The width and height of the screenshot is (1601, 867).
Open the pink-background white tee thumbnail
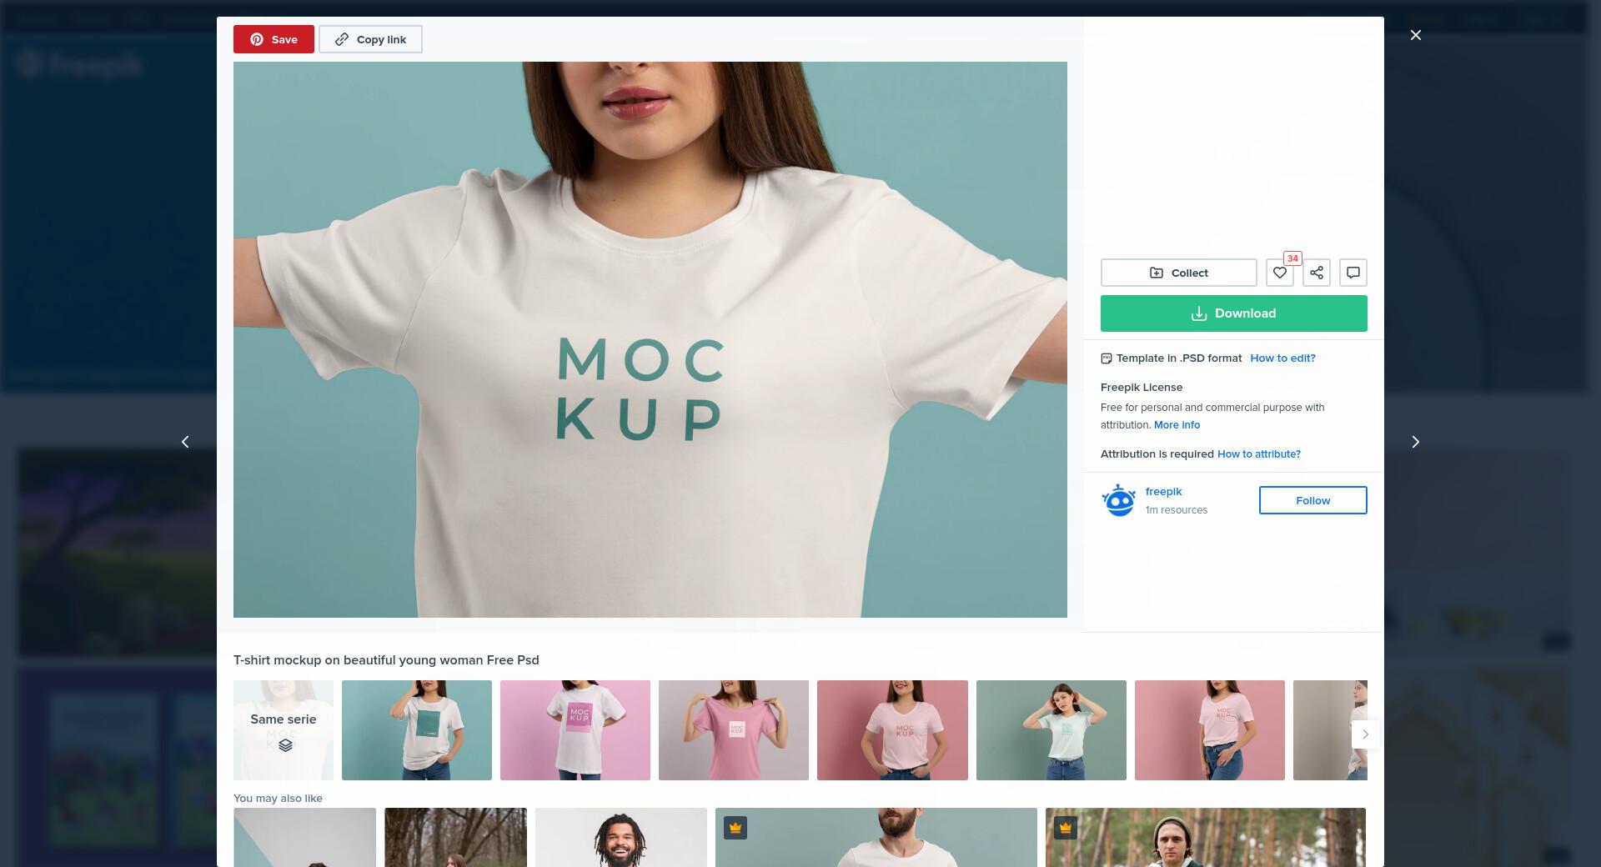click(x=575, y=730)
